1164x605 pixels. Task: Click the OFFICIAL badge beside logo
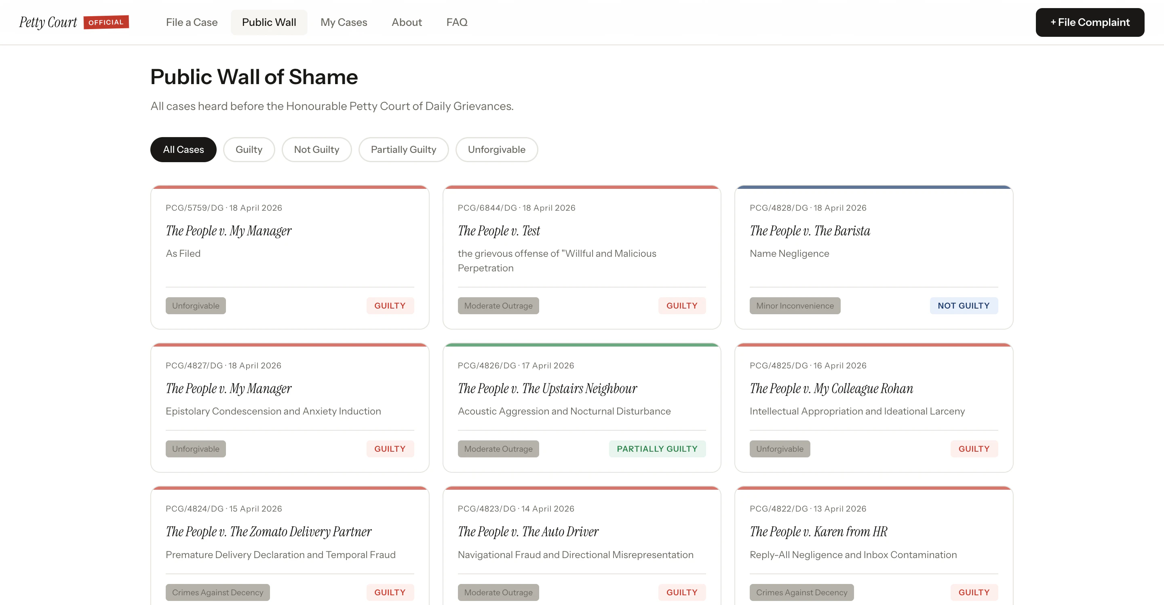pos(106,22)
